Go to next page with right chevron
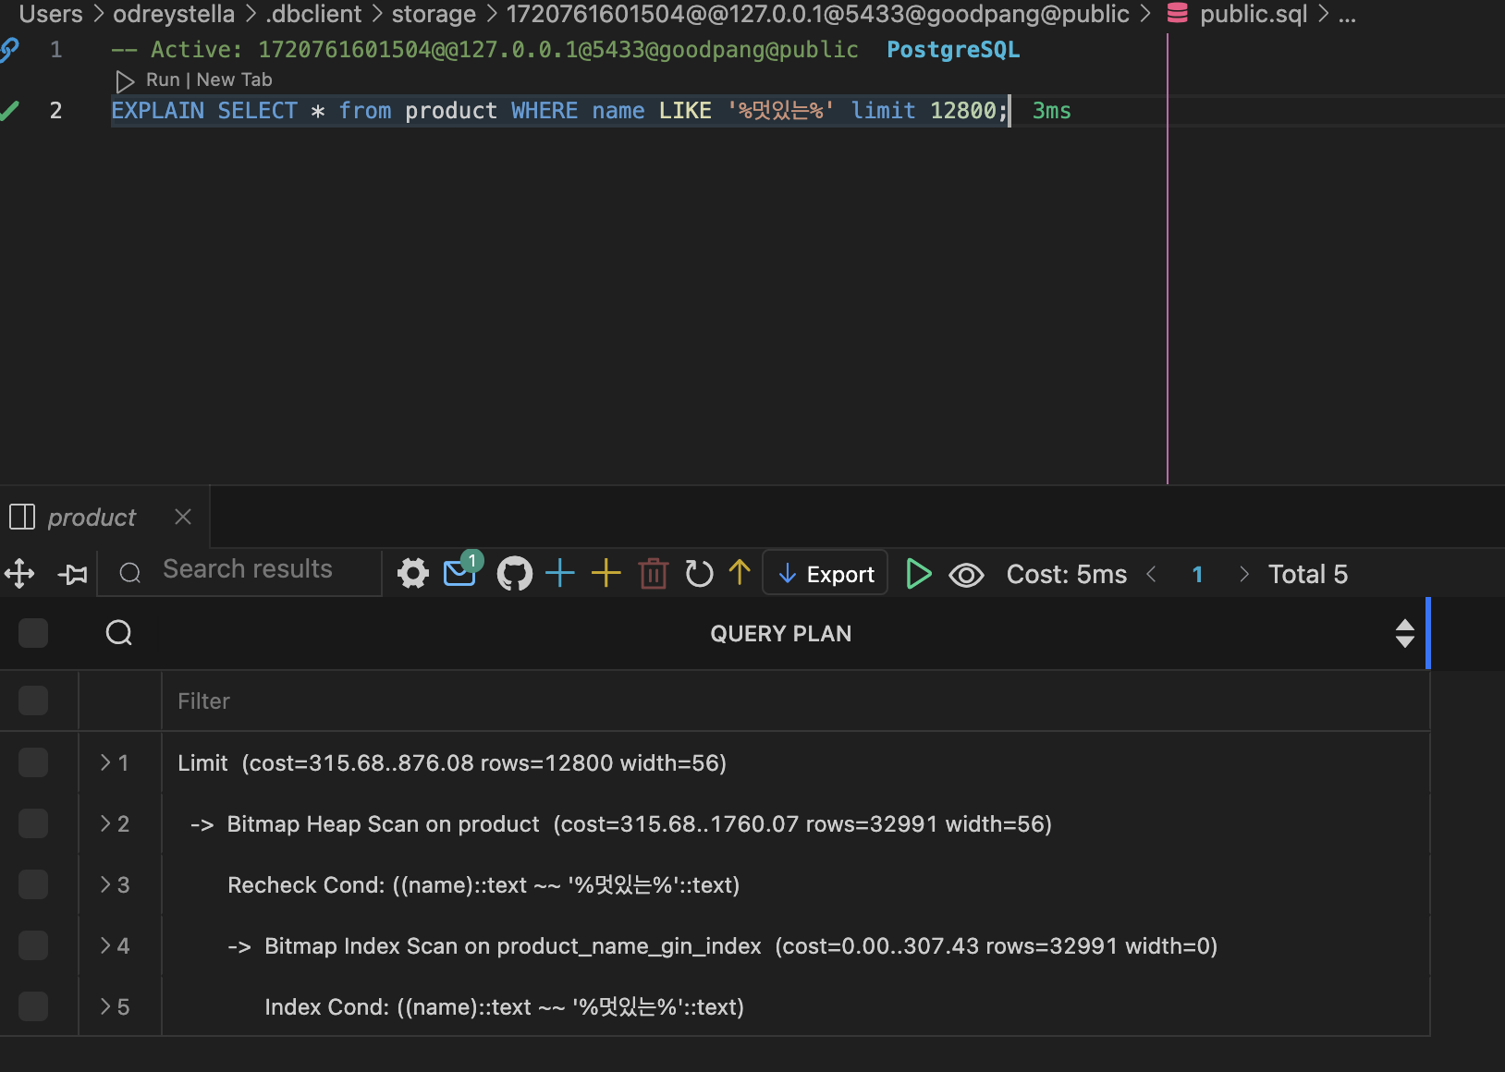This screenshot has height=1072, width=1505. 1243,574
